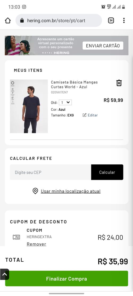Open the browser three-dot menu
The height and width of the screenshot is (296, 133).
pyautogui.click(x=124, y=21)
